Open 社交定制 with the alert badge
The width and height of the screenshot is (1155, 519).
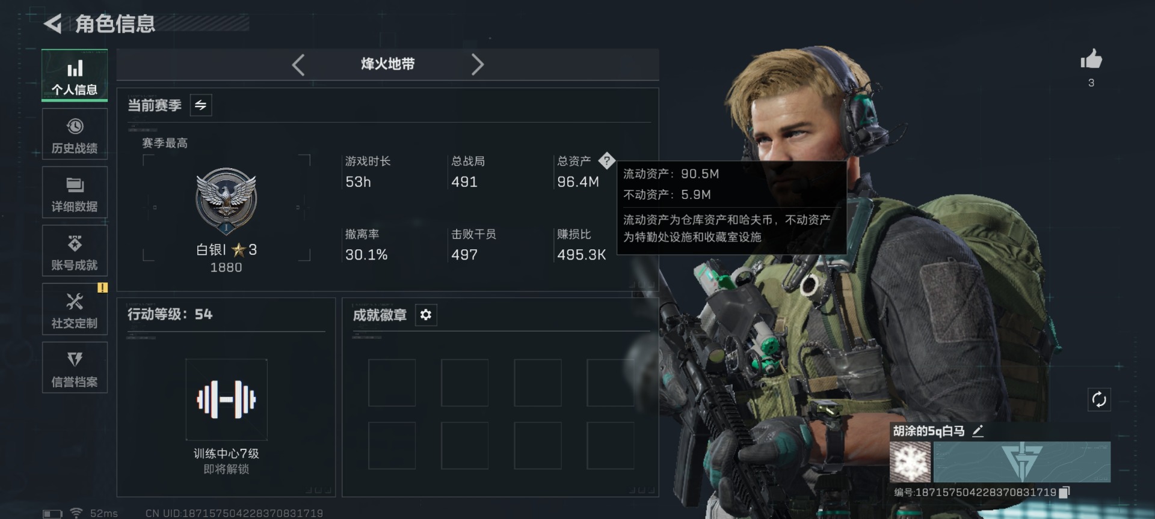(x=75, y=309)
